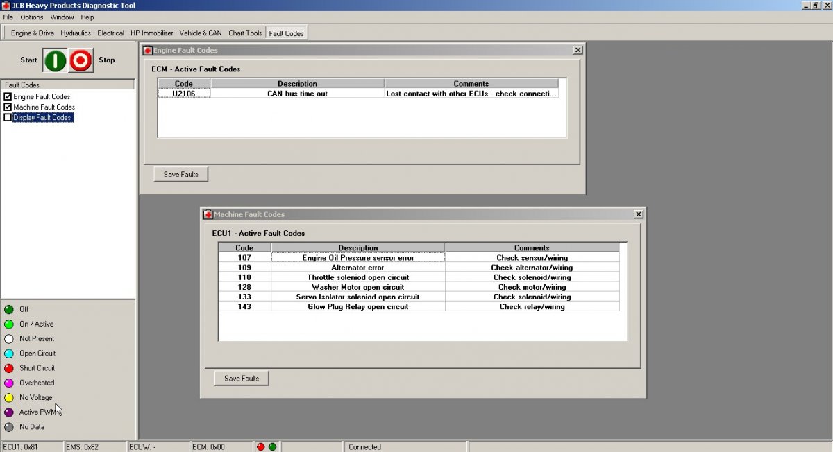Click the red status LED in status bar
The width and height of the screenshot is (833, 452).
pyautogui.click(x=261, y=447)
